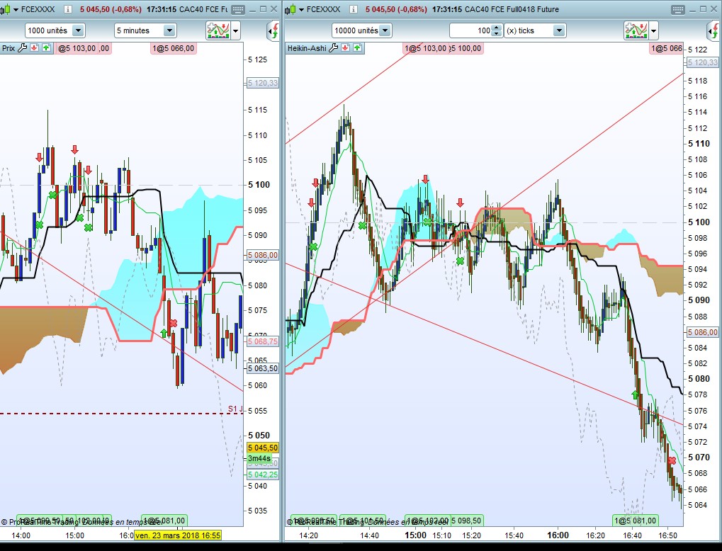Click current price tag 5 045,50
This screenshot has width=722, height=551.
pos(263,448)
